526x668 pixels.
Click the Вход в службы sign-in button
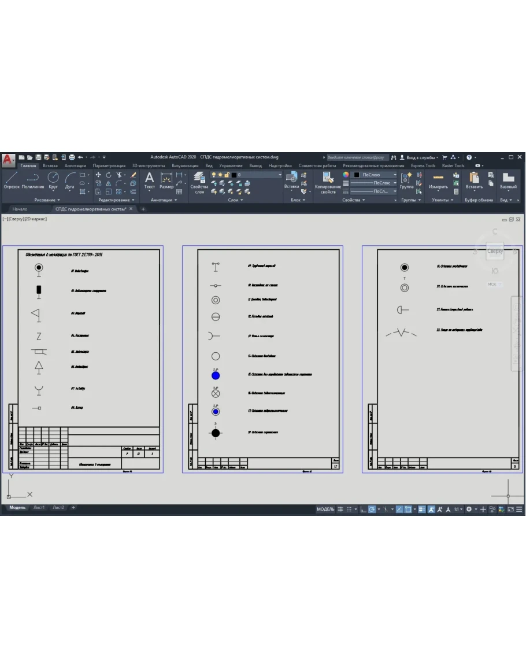pos(422,157)
